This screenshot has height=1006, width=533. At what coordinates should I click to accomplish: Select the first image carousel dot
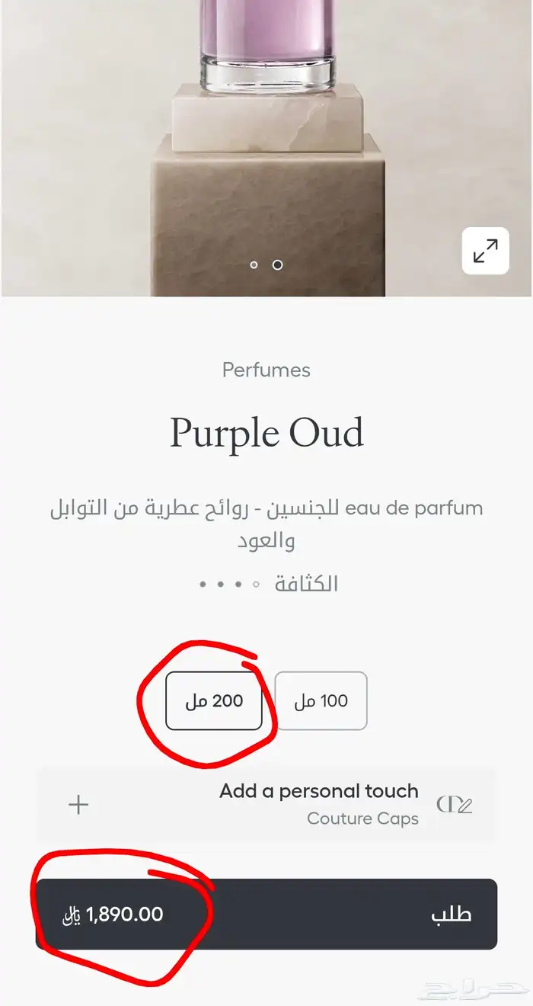[254, 265]
